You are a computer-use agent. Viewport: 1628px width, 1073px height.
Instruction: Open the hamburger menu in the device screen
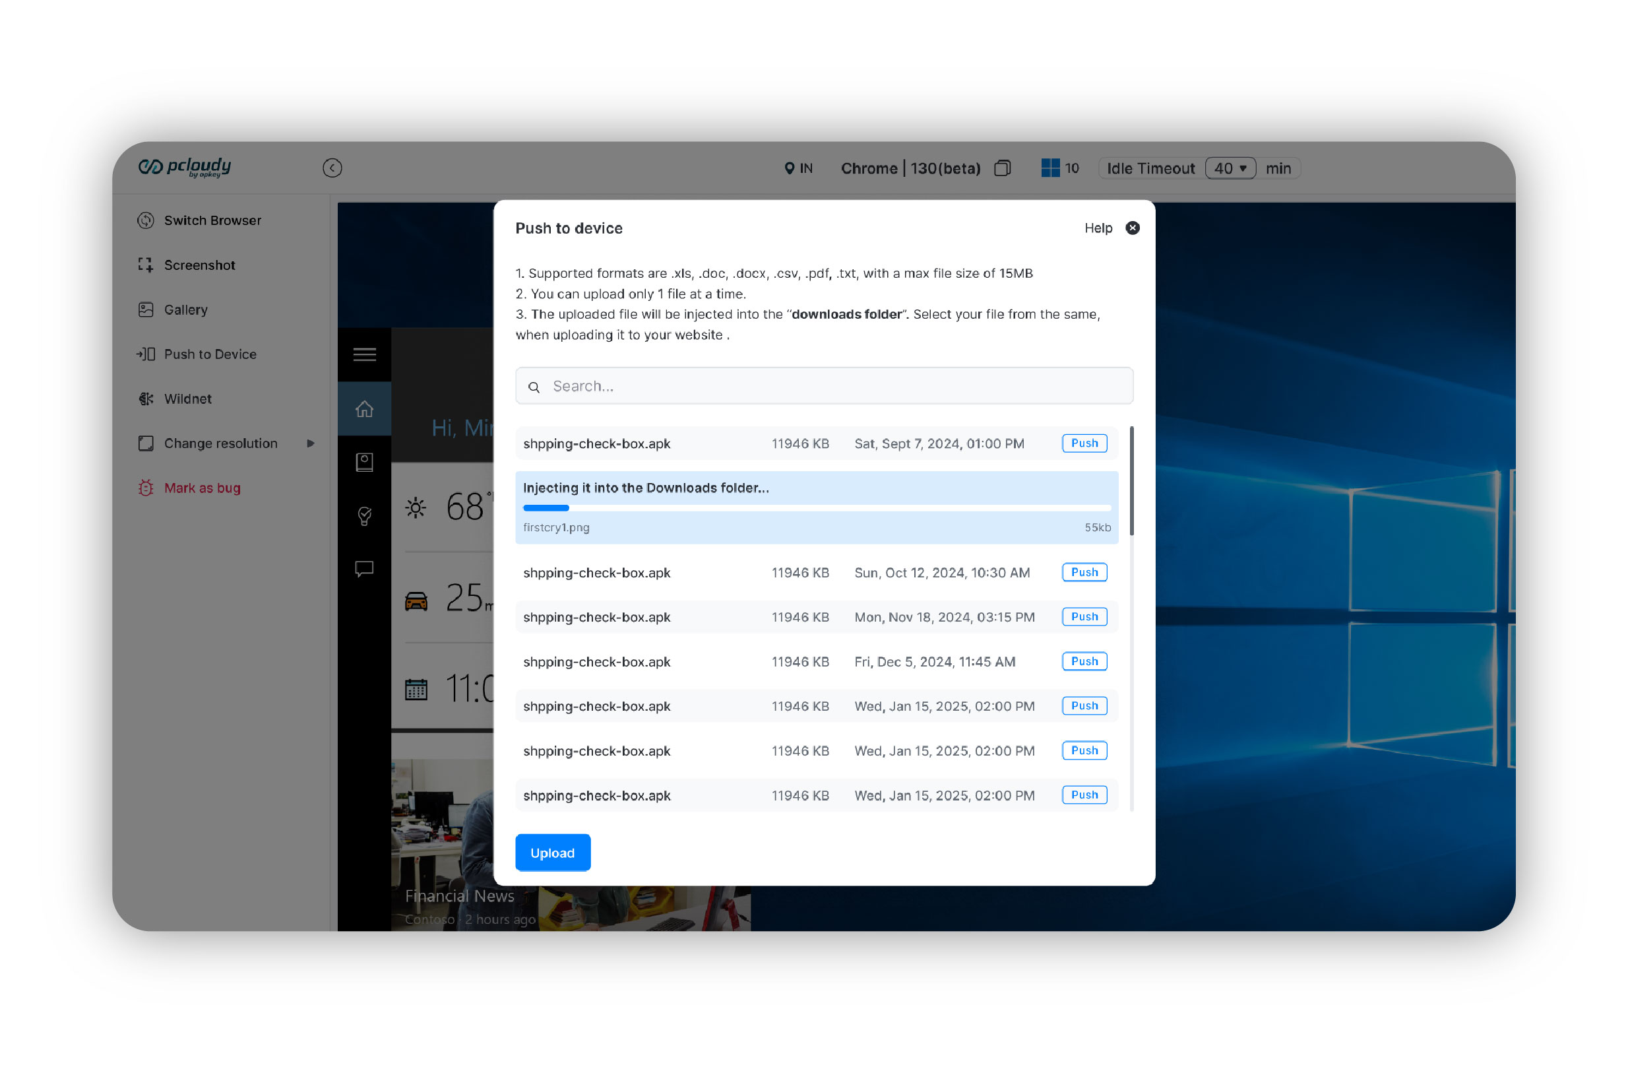365,354
